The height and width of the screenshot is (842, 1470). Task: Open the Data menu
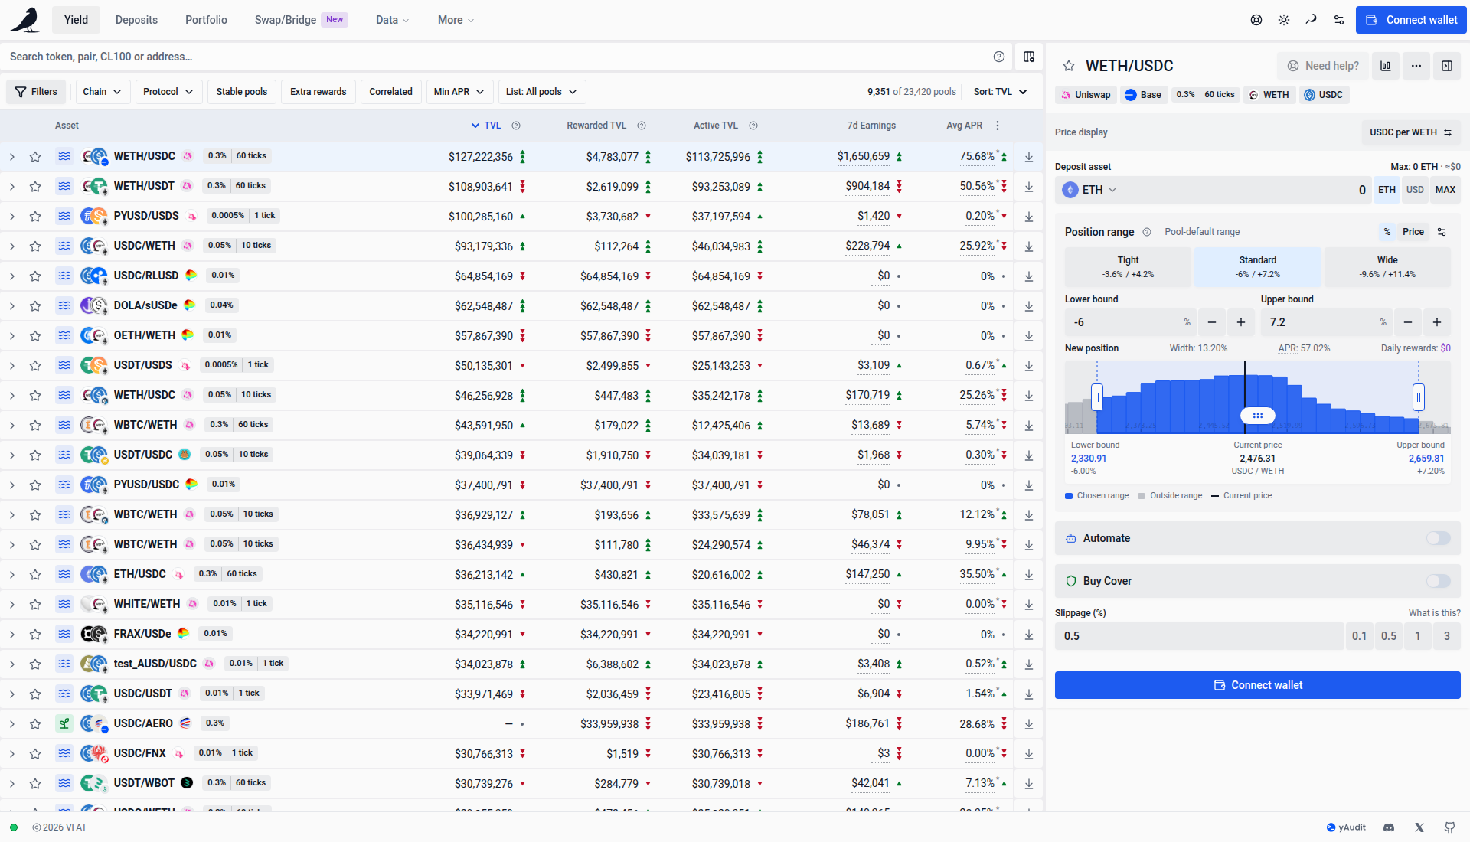392,20
